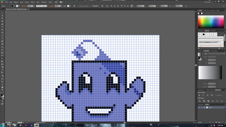Open the brush definition dropdown
The width and height of the screenshot is (226, 127).
pos(48,6)
